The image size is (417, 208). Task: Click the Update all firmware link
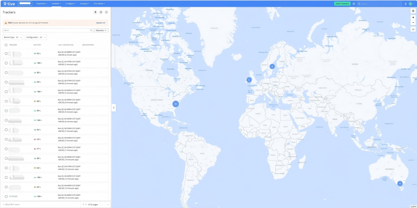100,23
